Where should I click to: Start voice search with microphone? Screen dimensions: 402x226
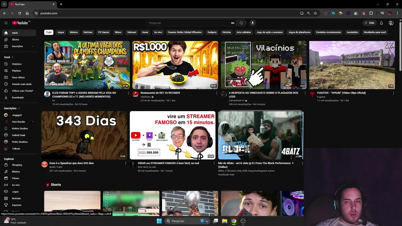(x=252, y=23)
